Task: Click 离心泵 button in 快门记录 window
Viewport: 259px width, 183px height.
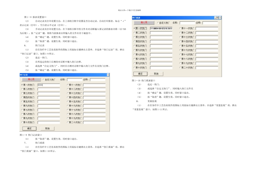Action: point(31,80)
